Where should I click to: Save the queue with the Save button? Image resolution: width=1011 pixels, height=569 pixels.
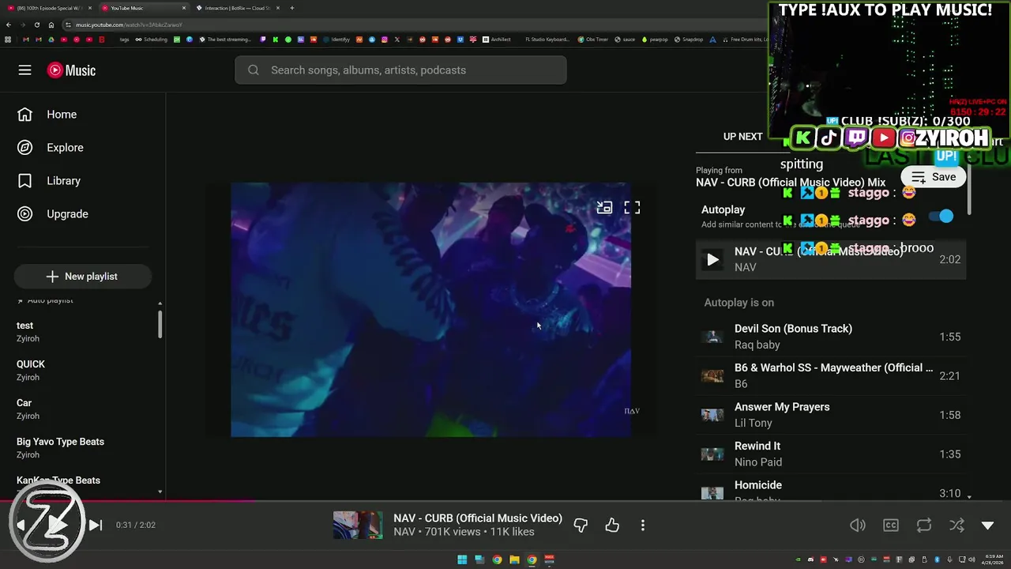[x=934, y=177]
